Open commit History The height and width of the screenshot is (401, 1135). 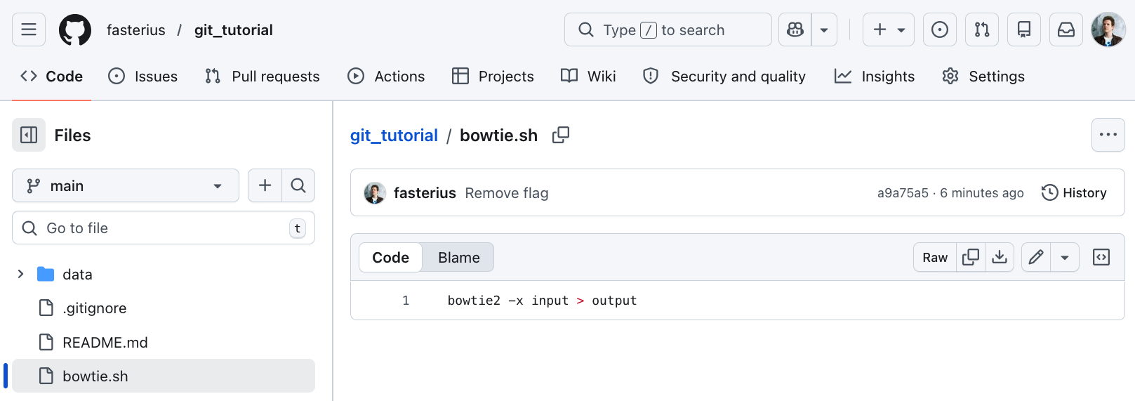pyautogui.click(x=1074, y=193)
